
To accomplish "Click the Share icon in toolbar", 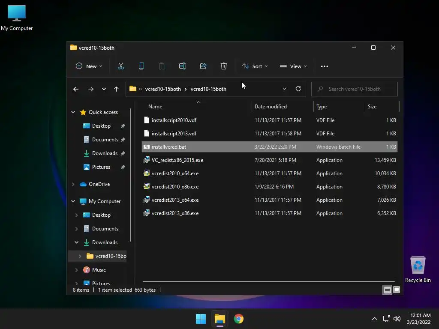I will pos(203,66).
